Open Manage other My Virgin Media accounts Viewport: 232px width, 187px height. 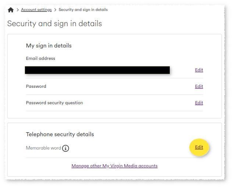click(x=115, y=166)
